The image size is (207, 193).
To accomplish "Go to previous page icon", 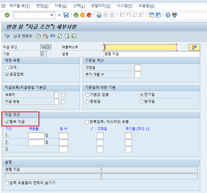I will pyautogui.click(x=129, y=15).
